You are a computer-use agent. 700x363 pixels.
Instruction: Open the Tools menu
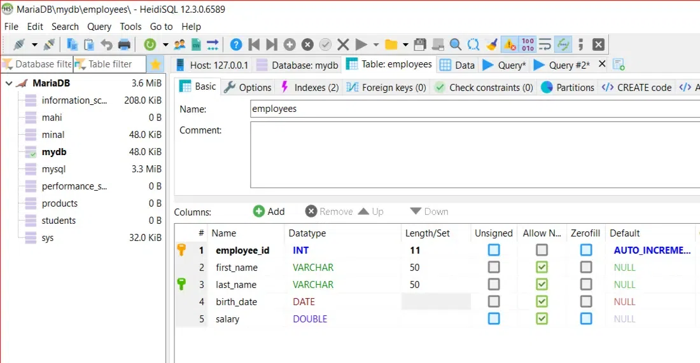click(x=130, y=27)
